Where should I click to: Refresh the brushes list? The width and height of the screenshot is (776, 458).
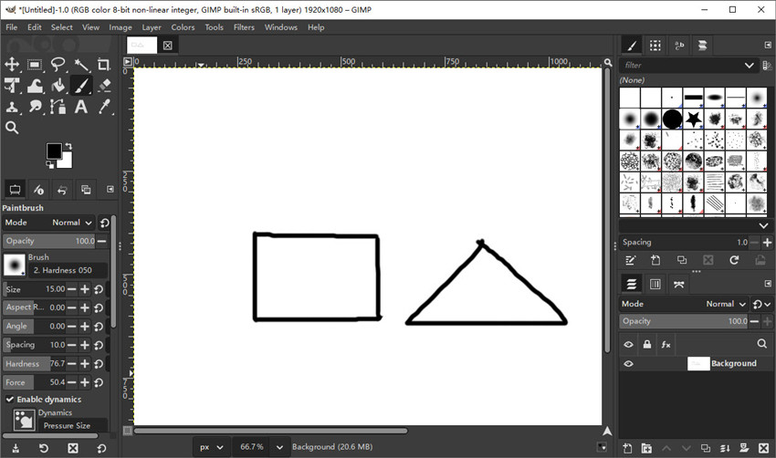(x=734, y=260)
